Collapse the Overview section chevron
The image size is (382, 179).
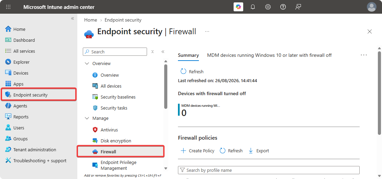coord(87,63)
